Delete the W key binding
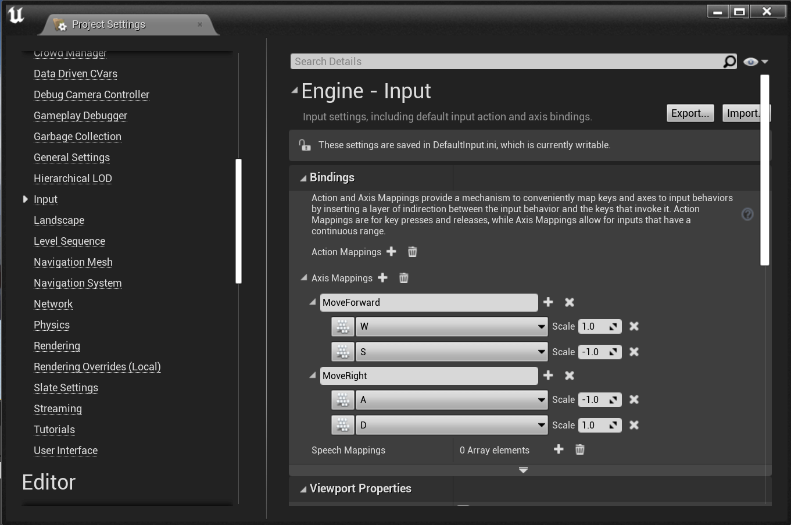This screenshot has height=525, width=791. coord(634,326)
